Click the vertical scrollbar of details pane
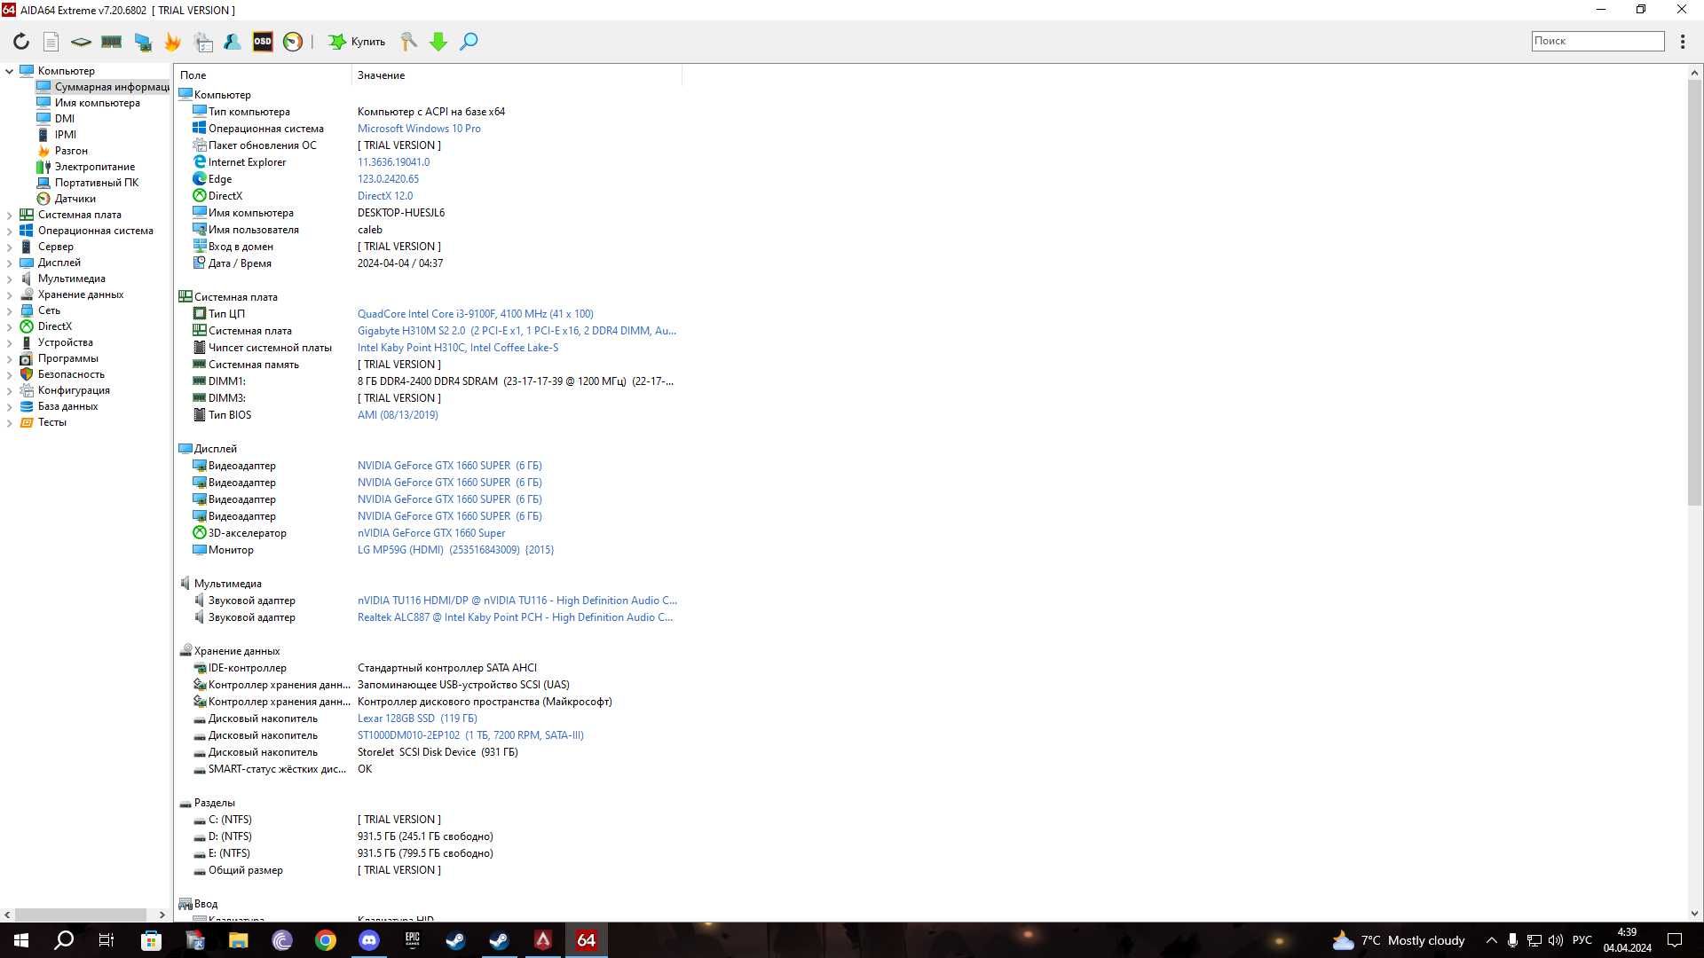The image size is (1704, 958). tap(1694, 293)
